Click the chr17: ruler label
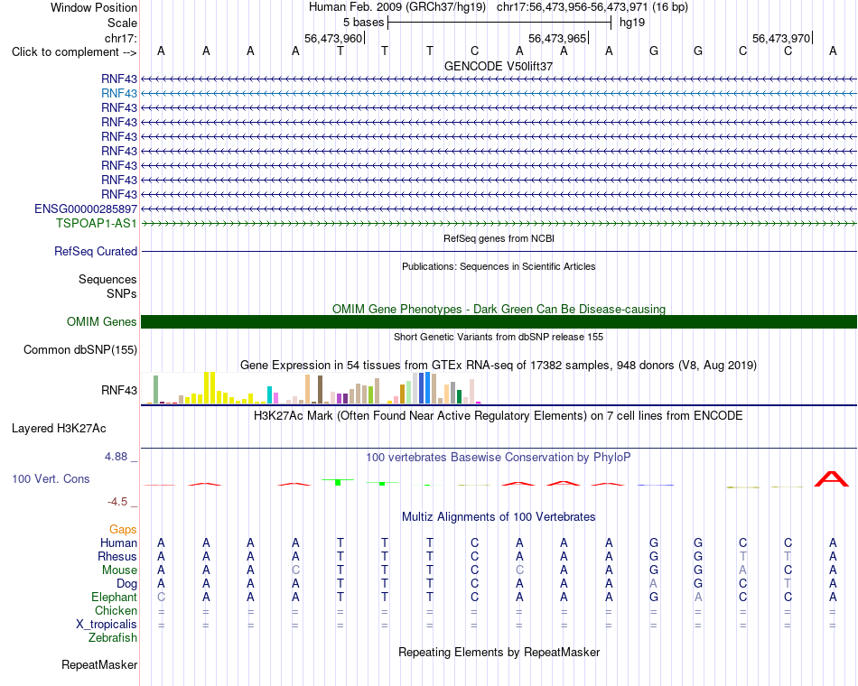This screenshot has width=858, height=686. pos(120,38)
